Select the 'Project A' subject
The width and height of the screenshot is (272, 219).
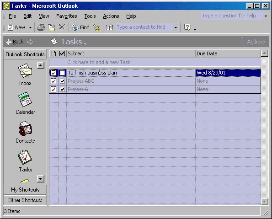coord(78,89)
